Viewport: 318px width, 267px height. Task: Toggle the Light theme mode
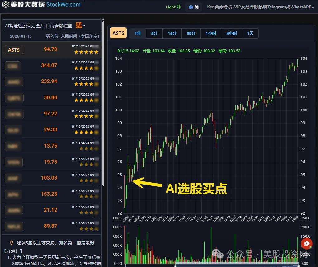click(173, 7)
